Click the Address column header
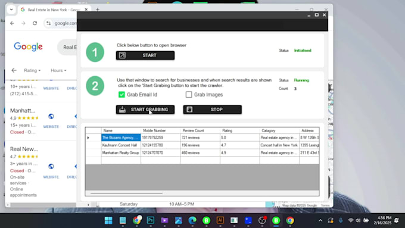Image resolution: width=405 pixels, height=228 pixels. (309, 130)
